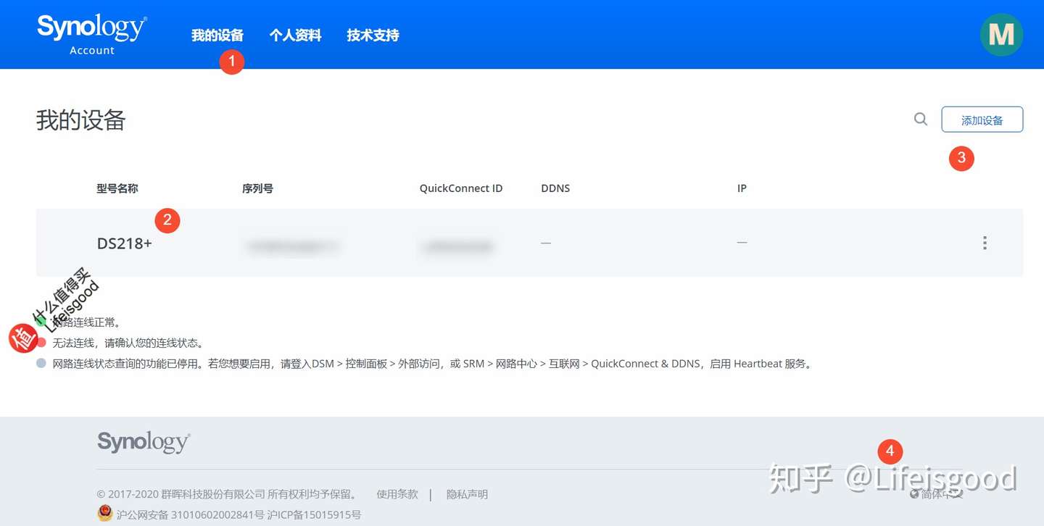
Task: Select the DS218+ device name
Action: 125,243
